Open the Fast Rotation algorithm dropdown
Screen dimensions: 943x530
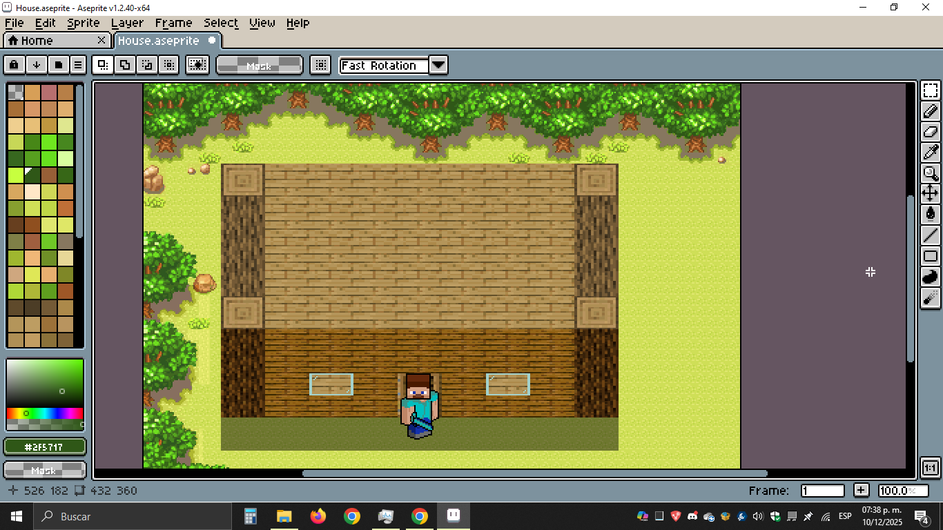(x=438, y=65)
